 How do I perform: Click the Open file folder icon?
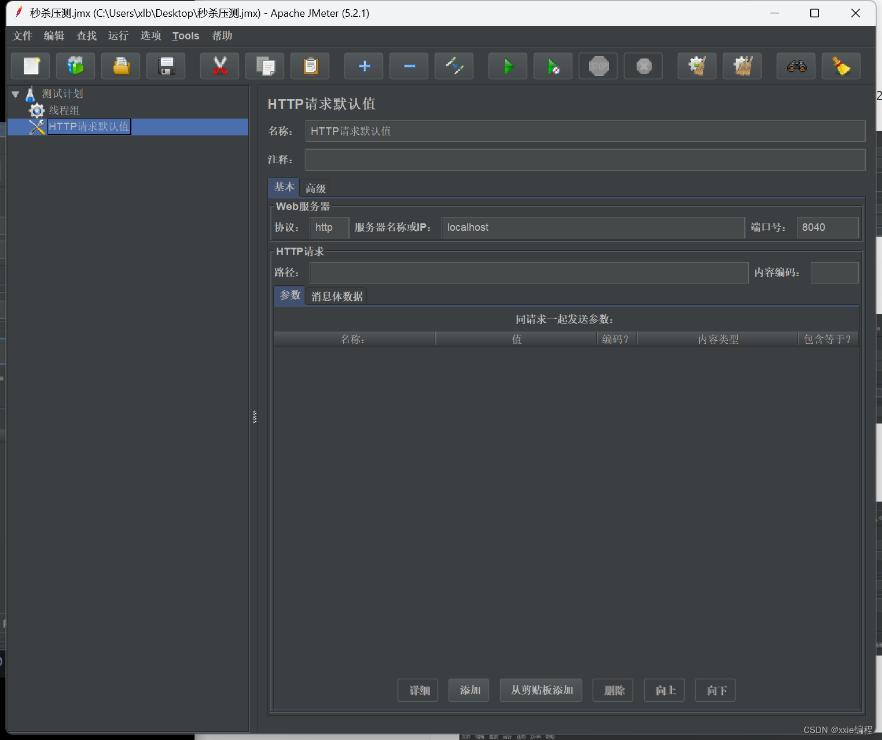(x=121, y=66)
